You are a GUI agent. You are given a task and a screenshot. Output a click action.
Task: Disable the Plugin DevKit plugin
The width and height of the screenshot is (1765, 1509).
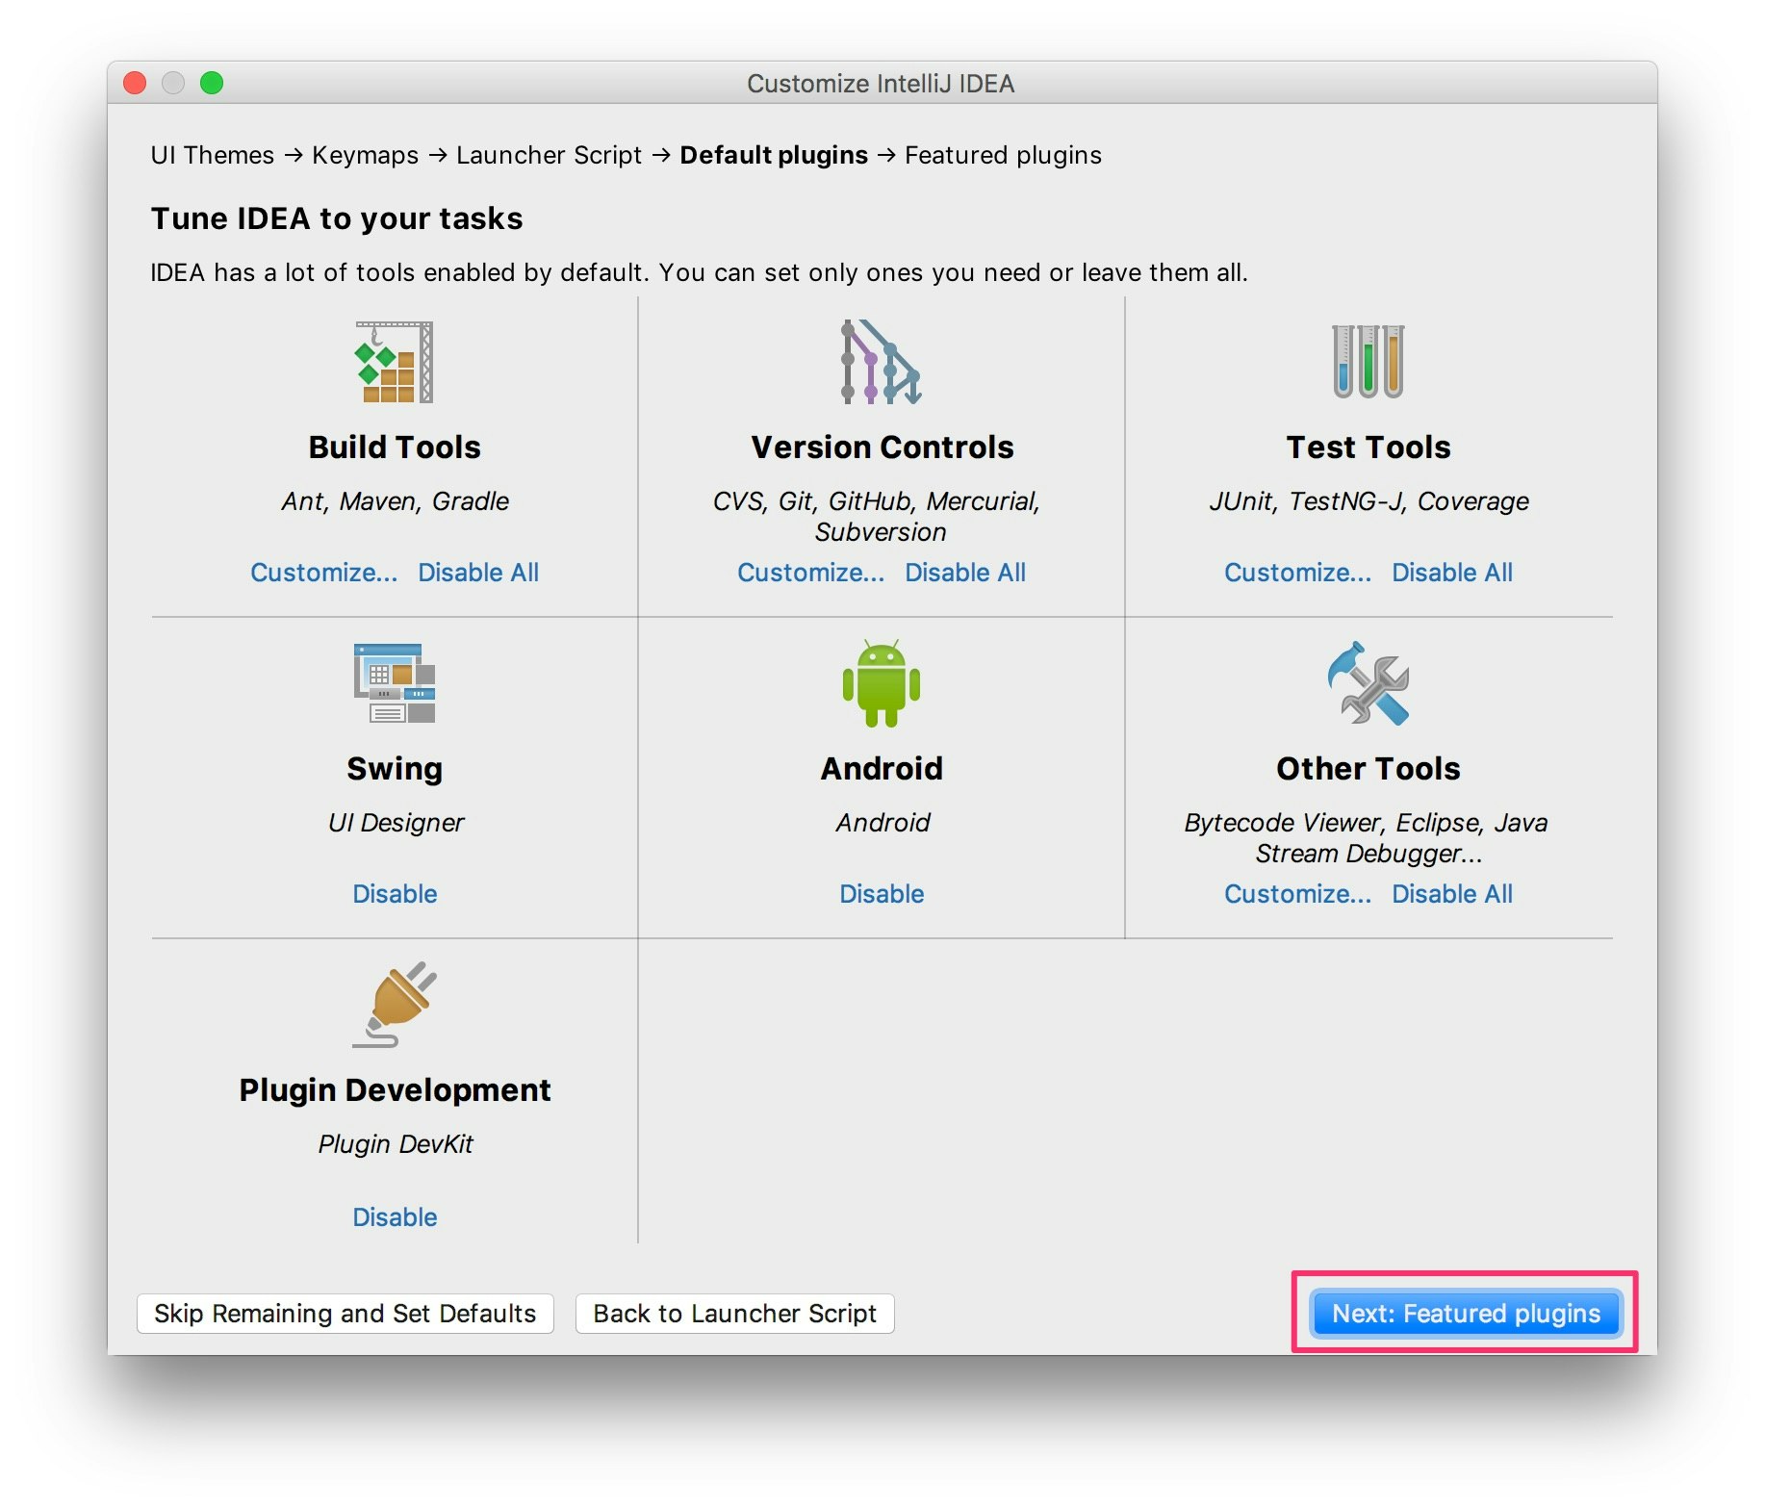coord(395,1217)
